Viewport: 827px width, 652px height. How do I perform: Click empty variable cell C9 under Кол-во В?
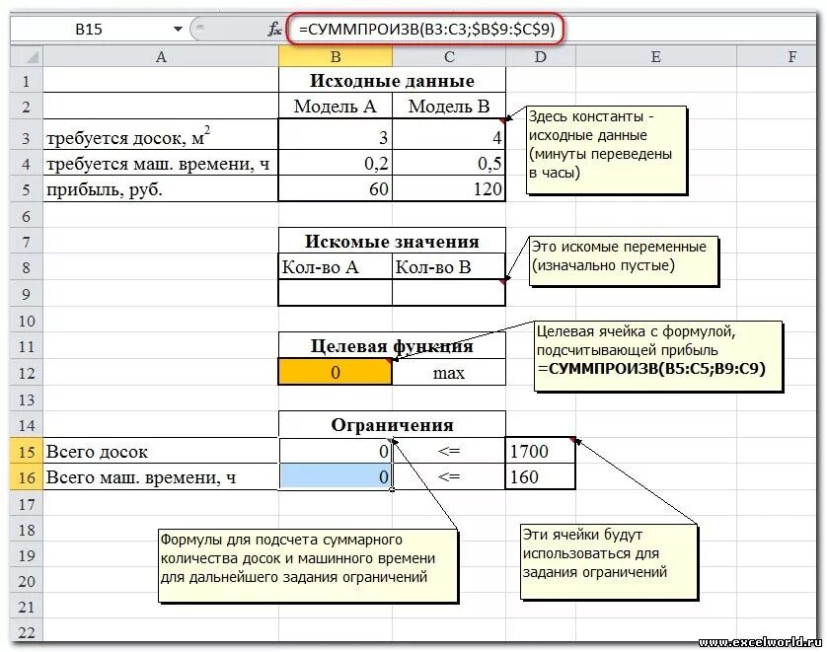[x=449, y=294]
